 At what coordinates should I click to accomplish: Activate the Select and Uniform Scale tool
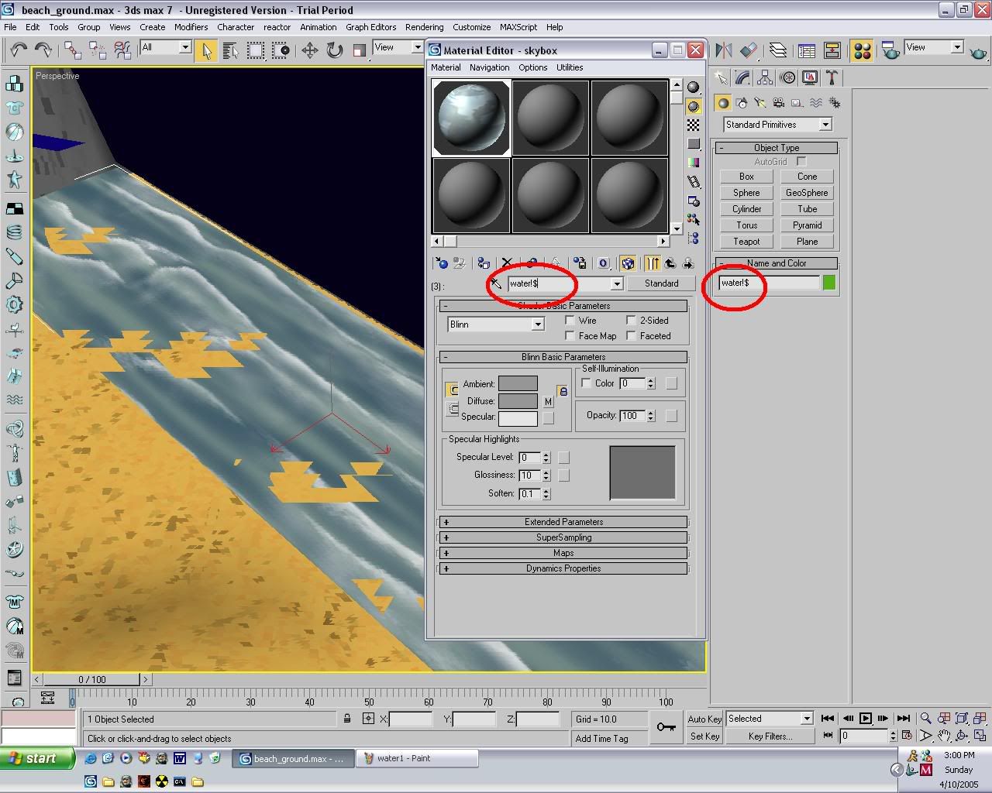(x=360, y=50)
